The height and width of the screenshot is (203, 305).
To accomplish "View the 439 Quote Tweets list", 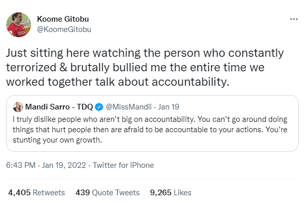I will [108, 193].
